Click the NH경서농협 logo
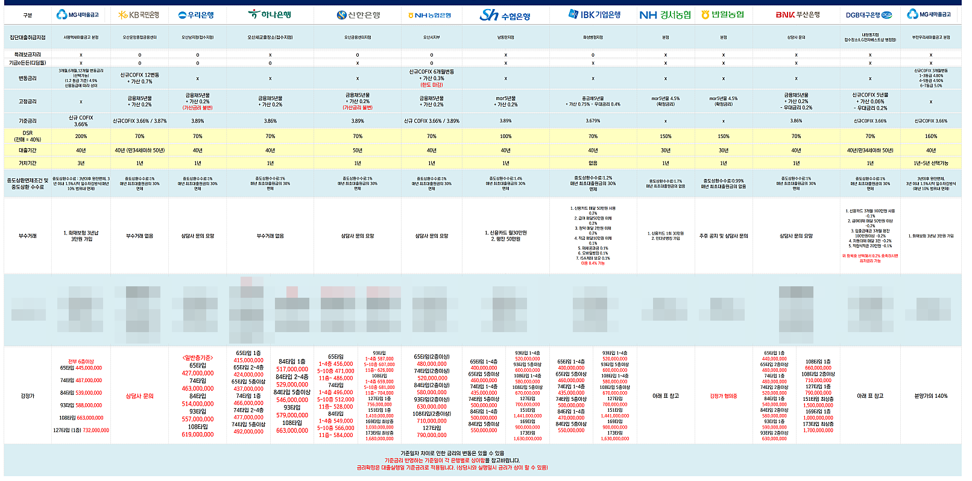This screenshot has height=481, width=972. pos(665,14)
